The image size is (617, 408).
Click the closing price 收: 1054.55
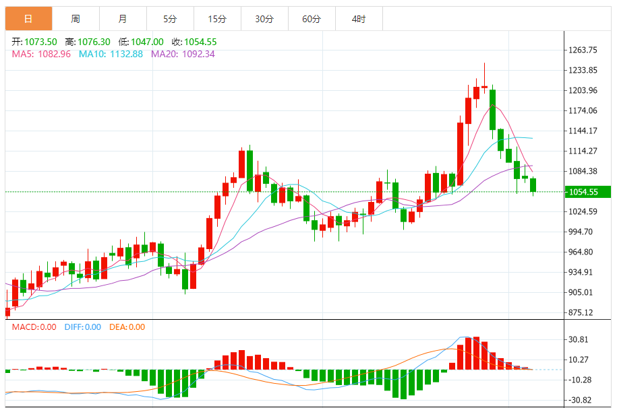click(x=194, y=42)
